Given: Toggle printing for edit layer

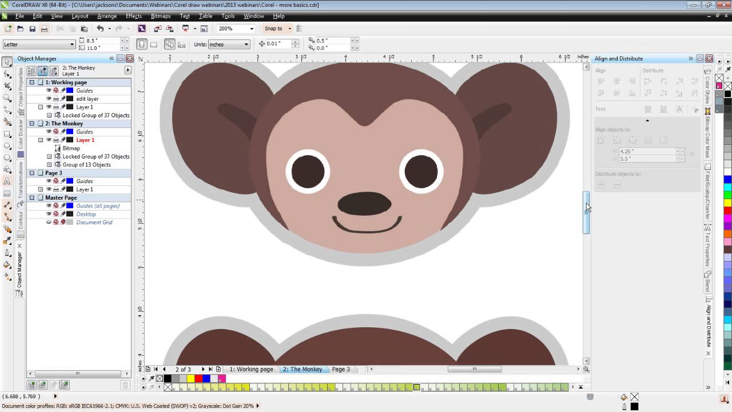Looking at the screenshot, I should click(x=56, y=99).
